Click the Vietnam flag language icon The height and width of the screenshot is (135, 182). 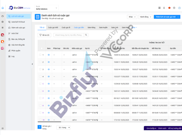169,8
